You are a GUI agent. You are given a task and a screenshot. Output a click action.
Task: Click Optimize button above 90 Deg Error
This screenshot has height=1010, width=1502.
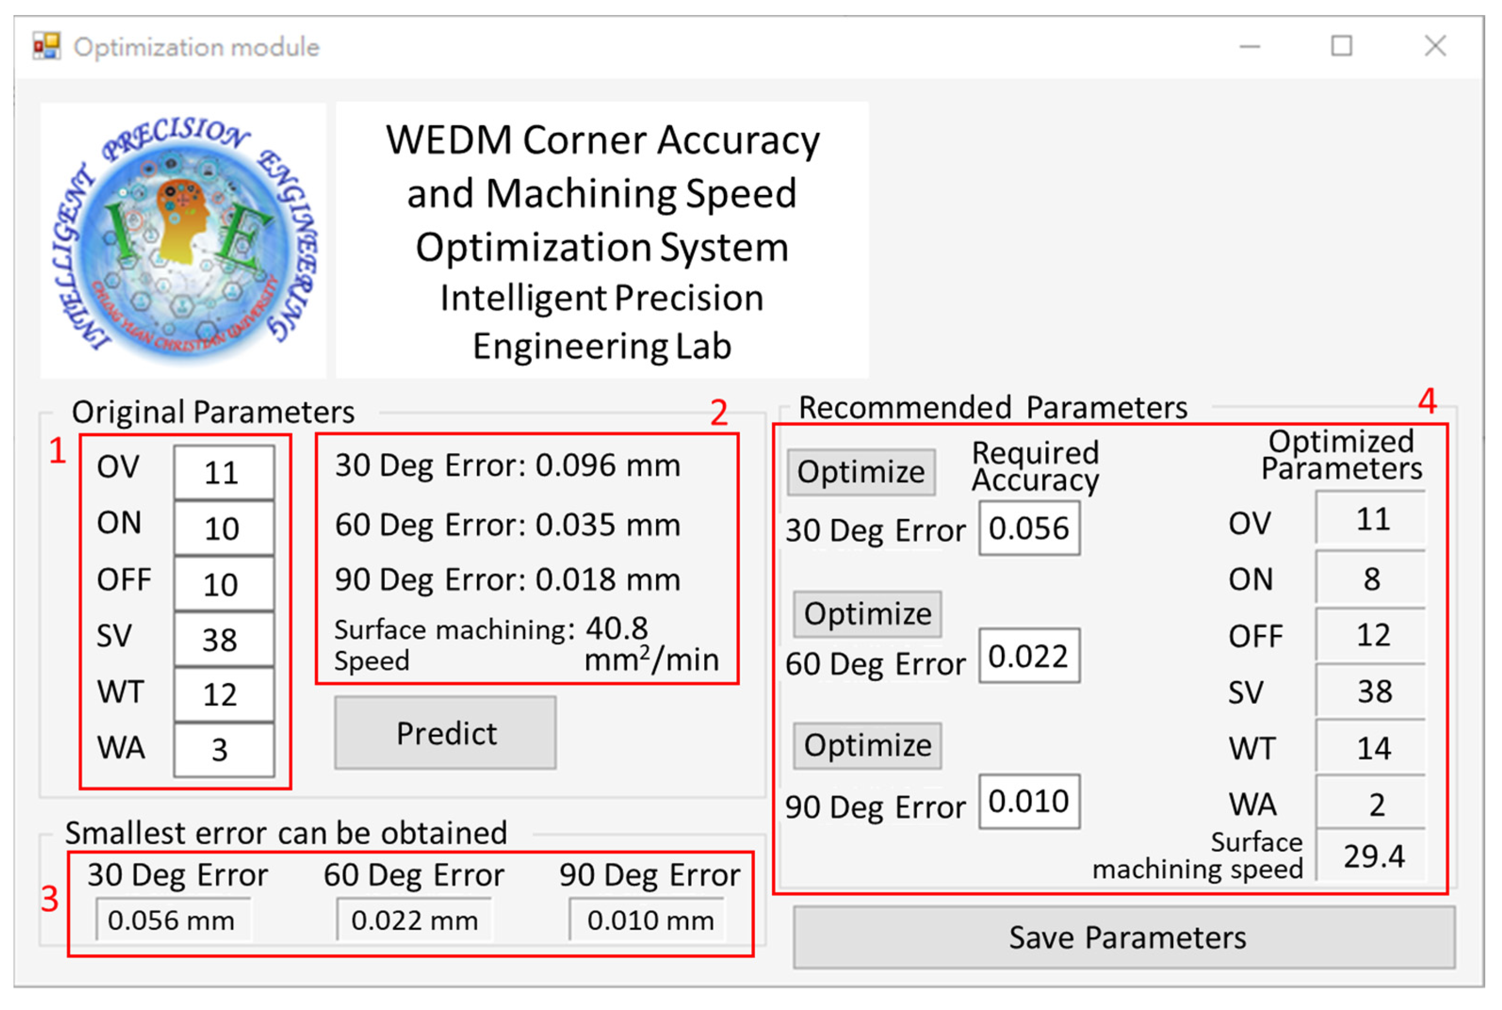[867, 745]
